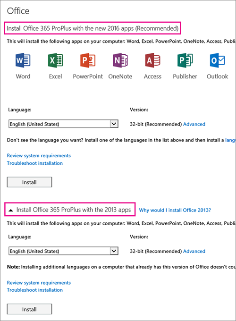Screen dimensions: 236x321
Task: Open Language dropdown in 2016 apps section
Action: tap(63, 124)
